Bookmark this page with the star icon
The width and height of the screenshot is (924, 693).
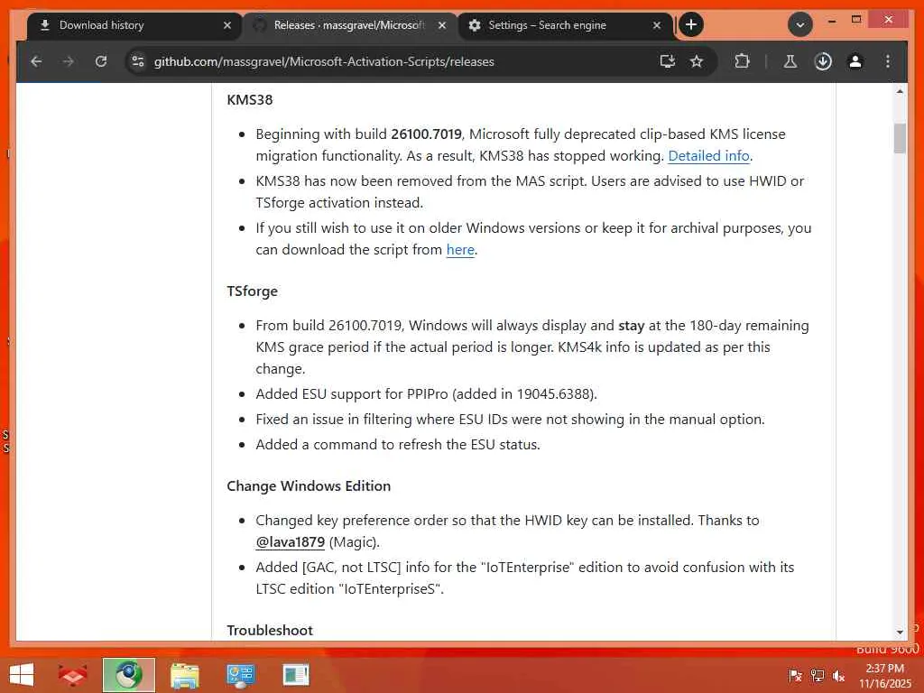[x=697, y=61]
